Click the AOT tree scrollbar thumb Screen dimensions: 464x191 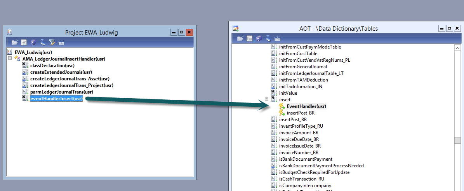click(x=458, y=140)
